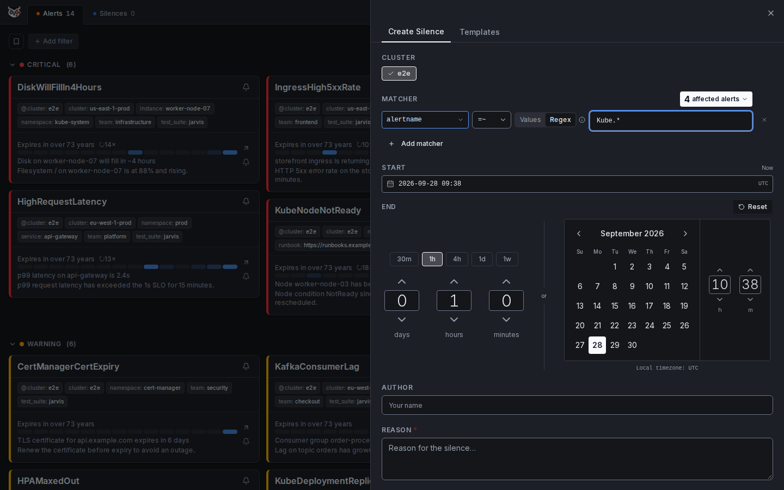This screenshot has width=784, height=490.
Task: Expand the 4 affected alerts dropdown
Action: [x=716, y=99]
